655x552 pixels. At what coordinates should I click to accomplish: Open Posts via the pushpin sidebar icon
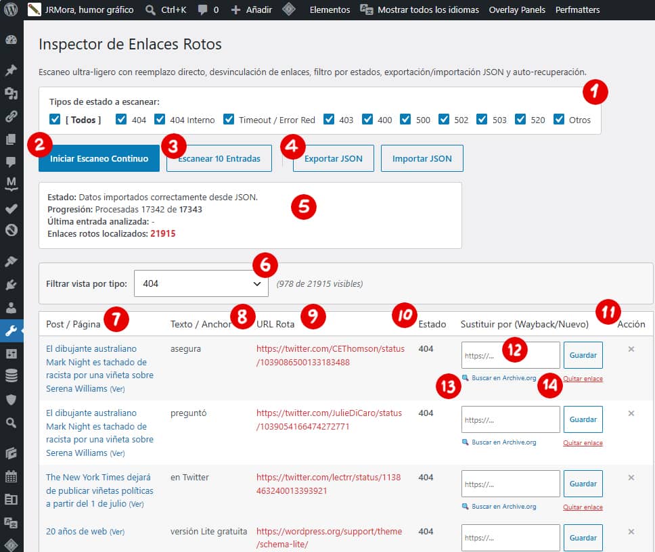point(12,70)
